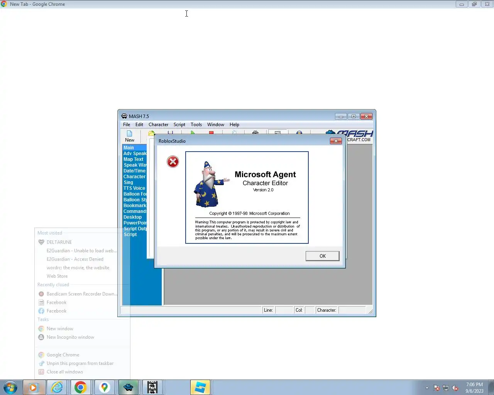
Task: Select the Speak Wav sidebar item
Action: pyautogui.click(x=135, y=165)
